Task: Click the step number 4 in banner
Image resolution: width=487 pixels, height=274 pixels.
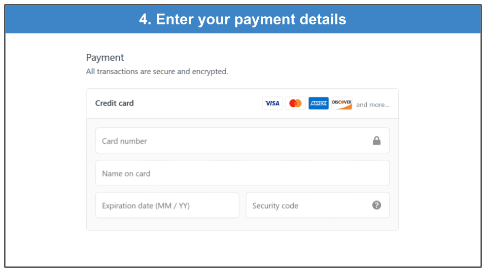Action: pos(143,19)
